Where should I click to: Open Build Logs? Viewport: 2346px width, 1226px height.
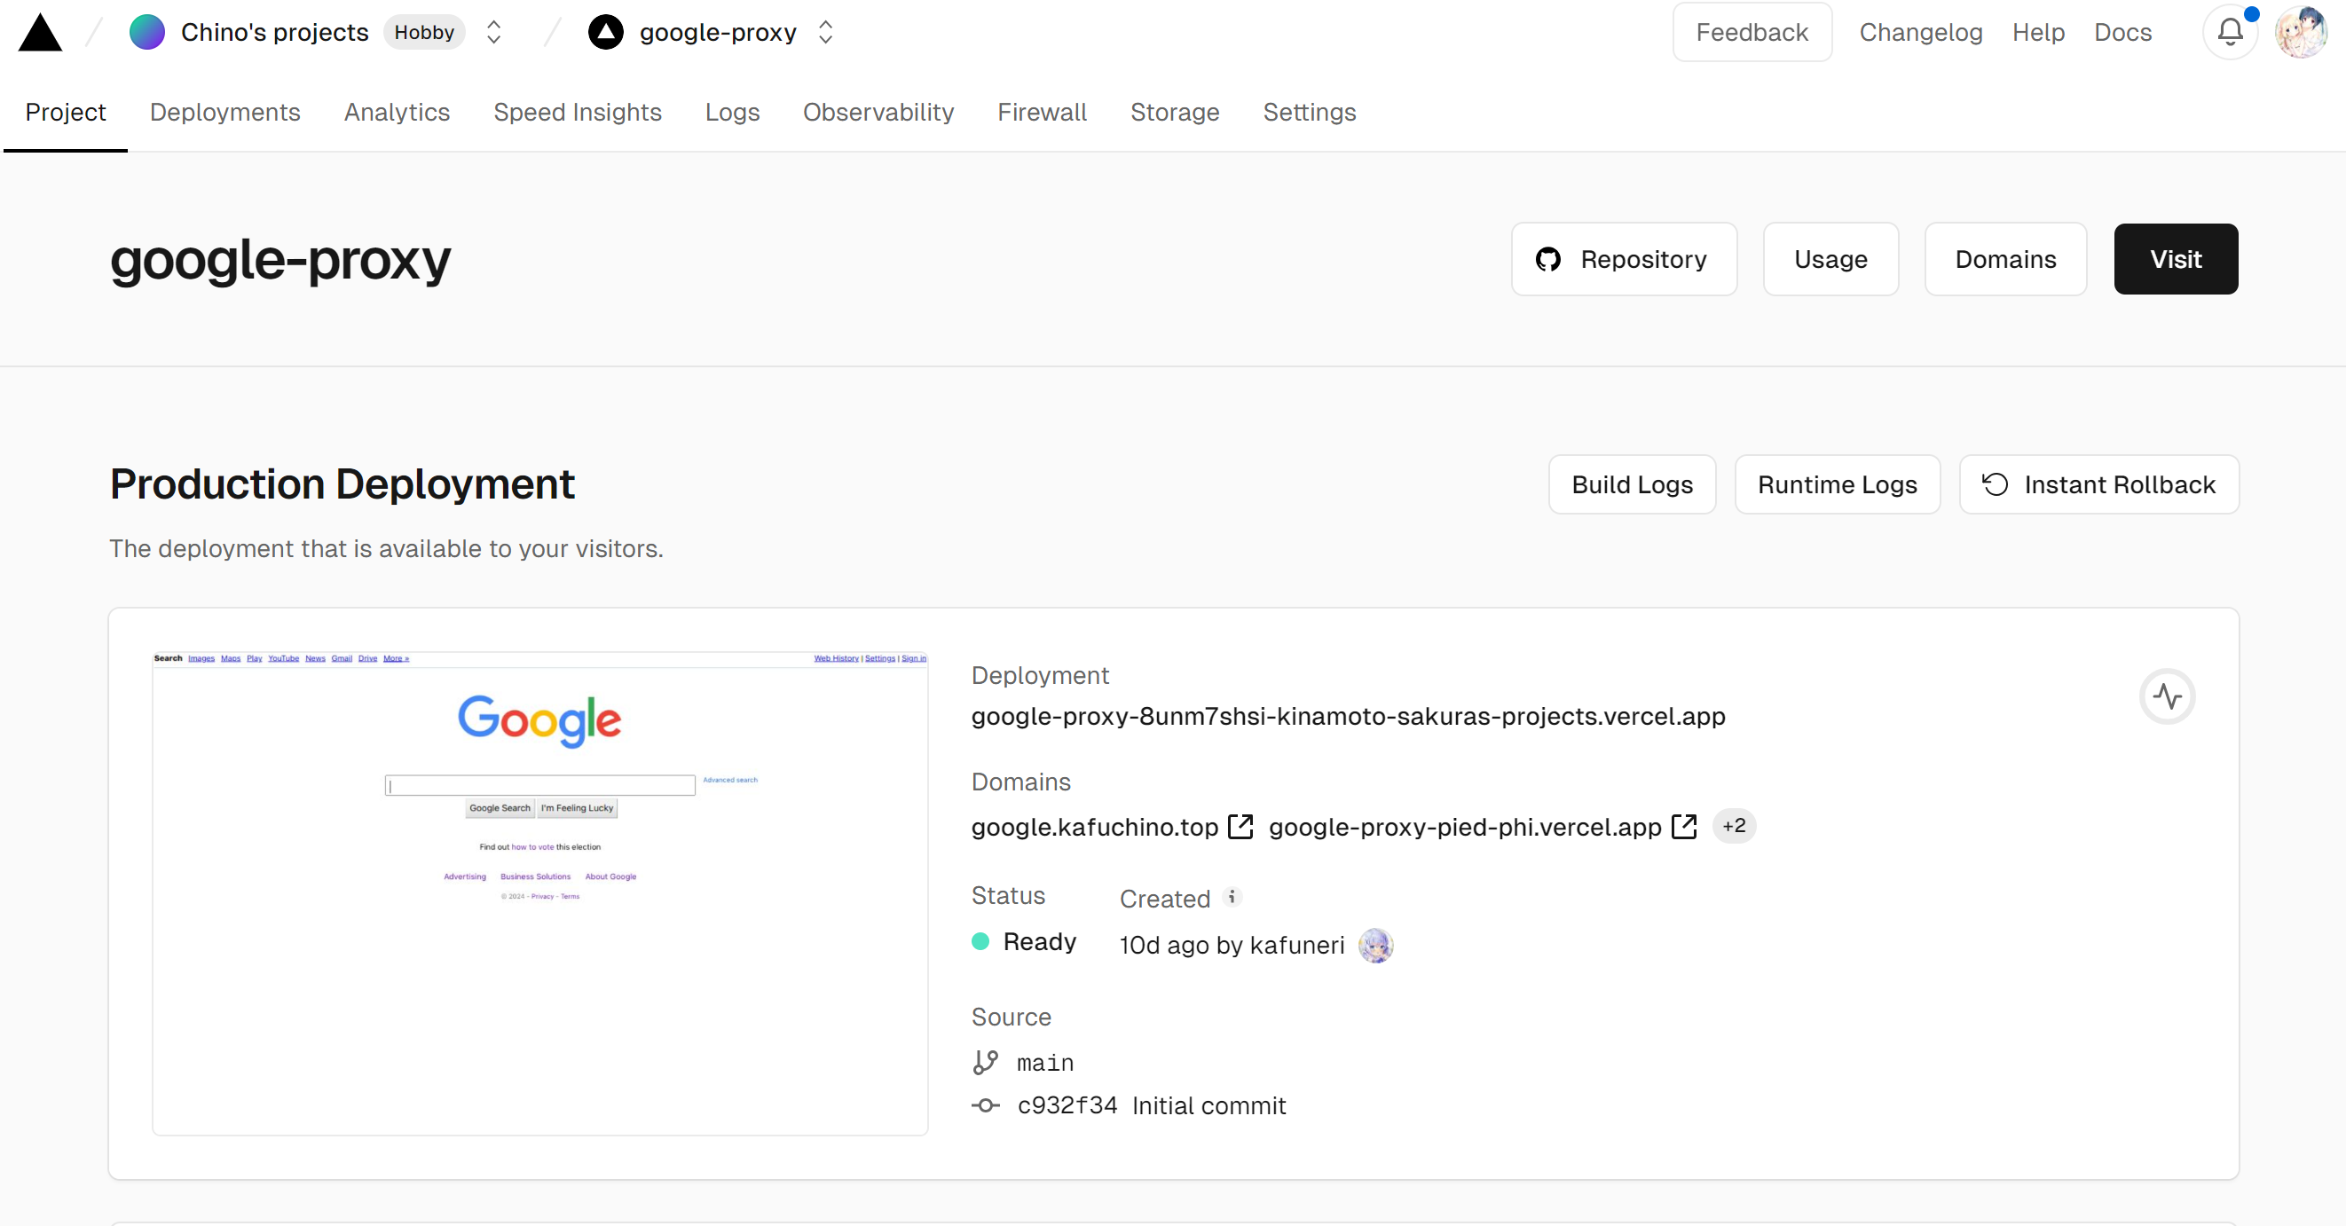click(1632, 484)
